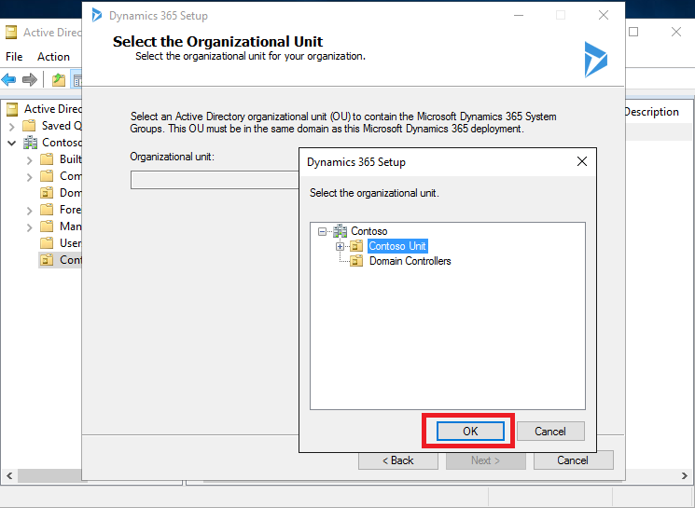Screen dimensions: 695x508
Task: Select the Domain Controllers OU icon
Action: click(356, 261)
